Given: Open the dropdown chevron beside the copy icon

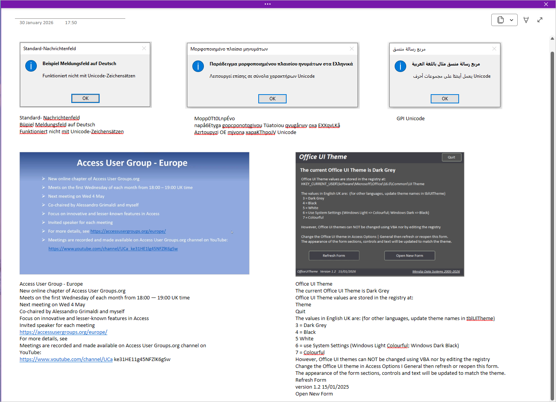Looking at the screenshot, I should click(511, 20).
